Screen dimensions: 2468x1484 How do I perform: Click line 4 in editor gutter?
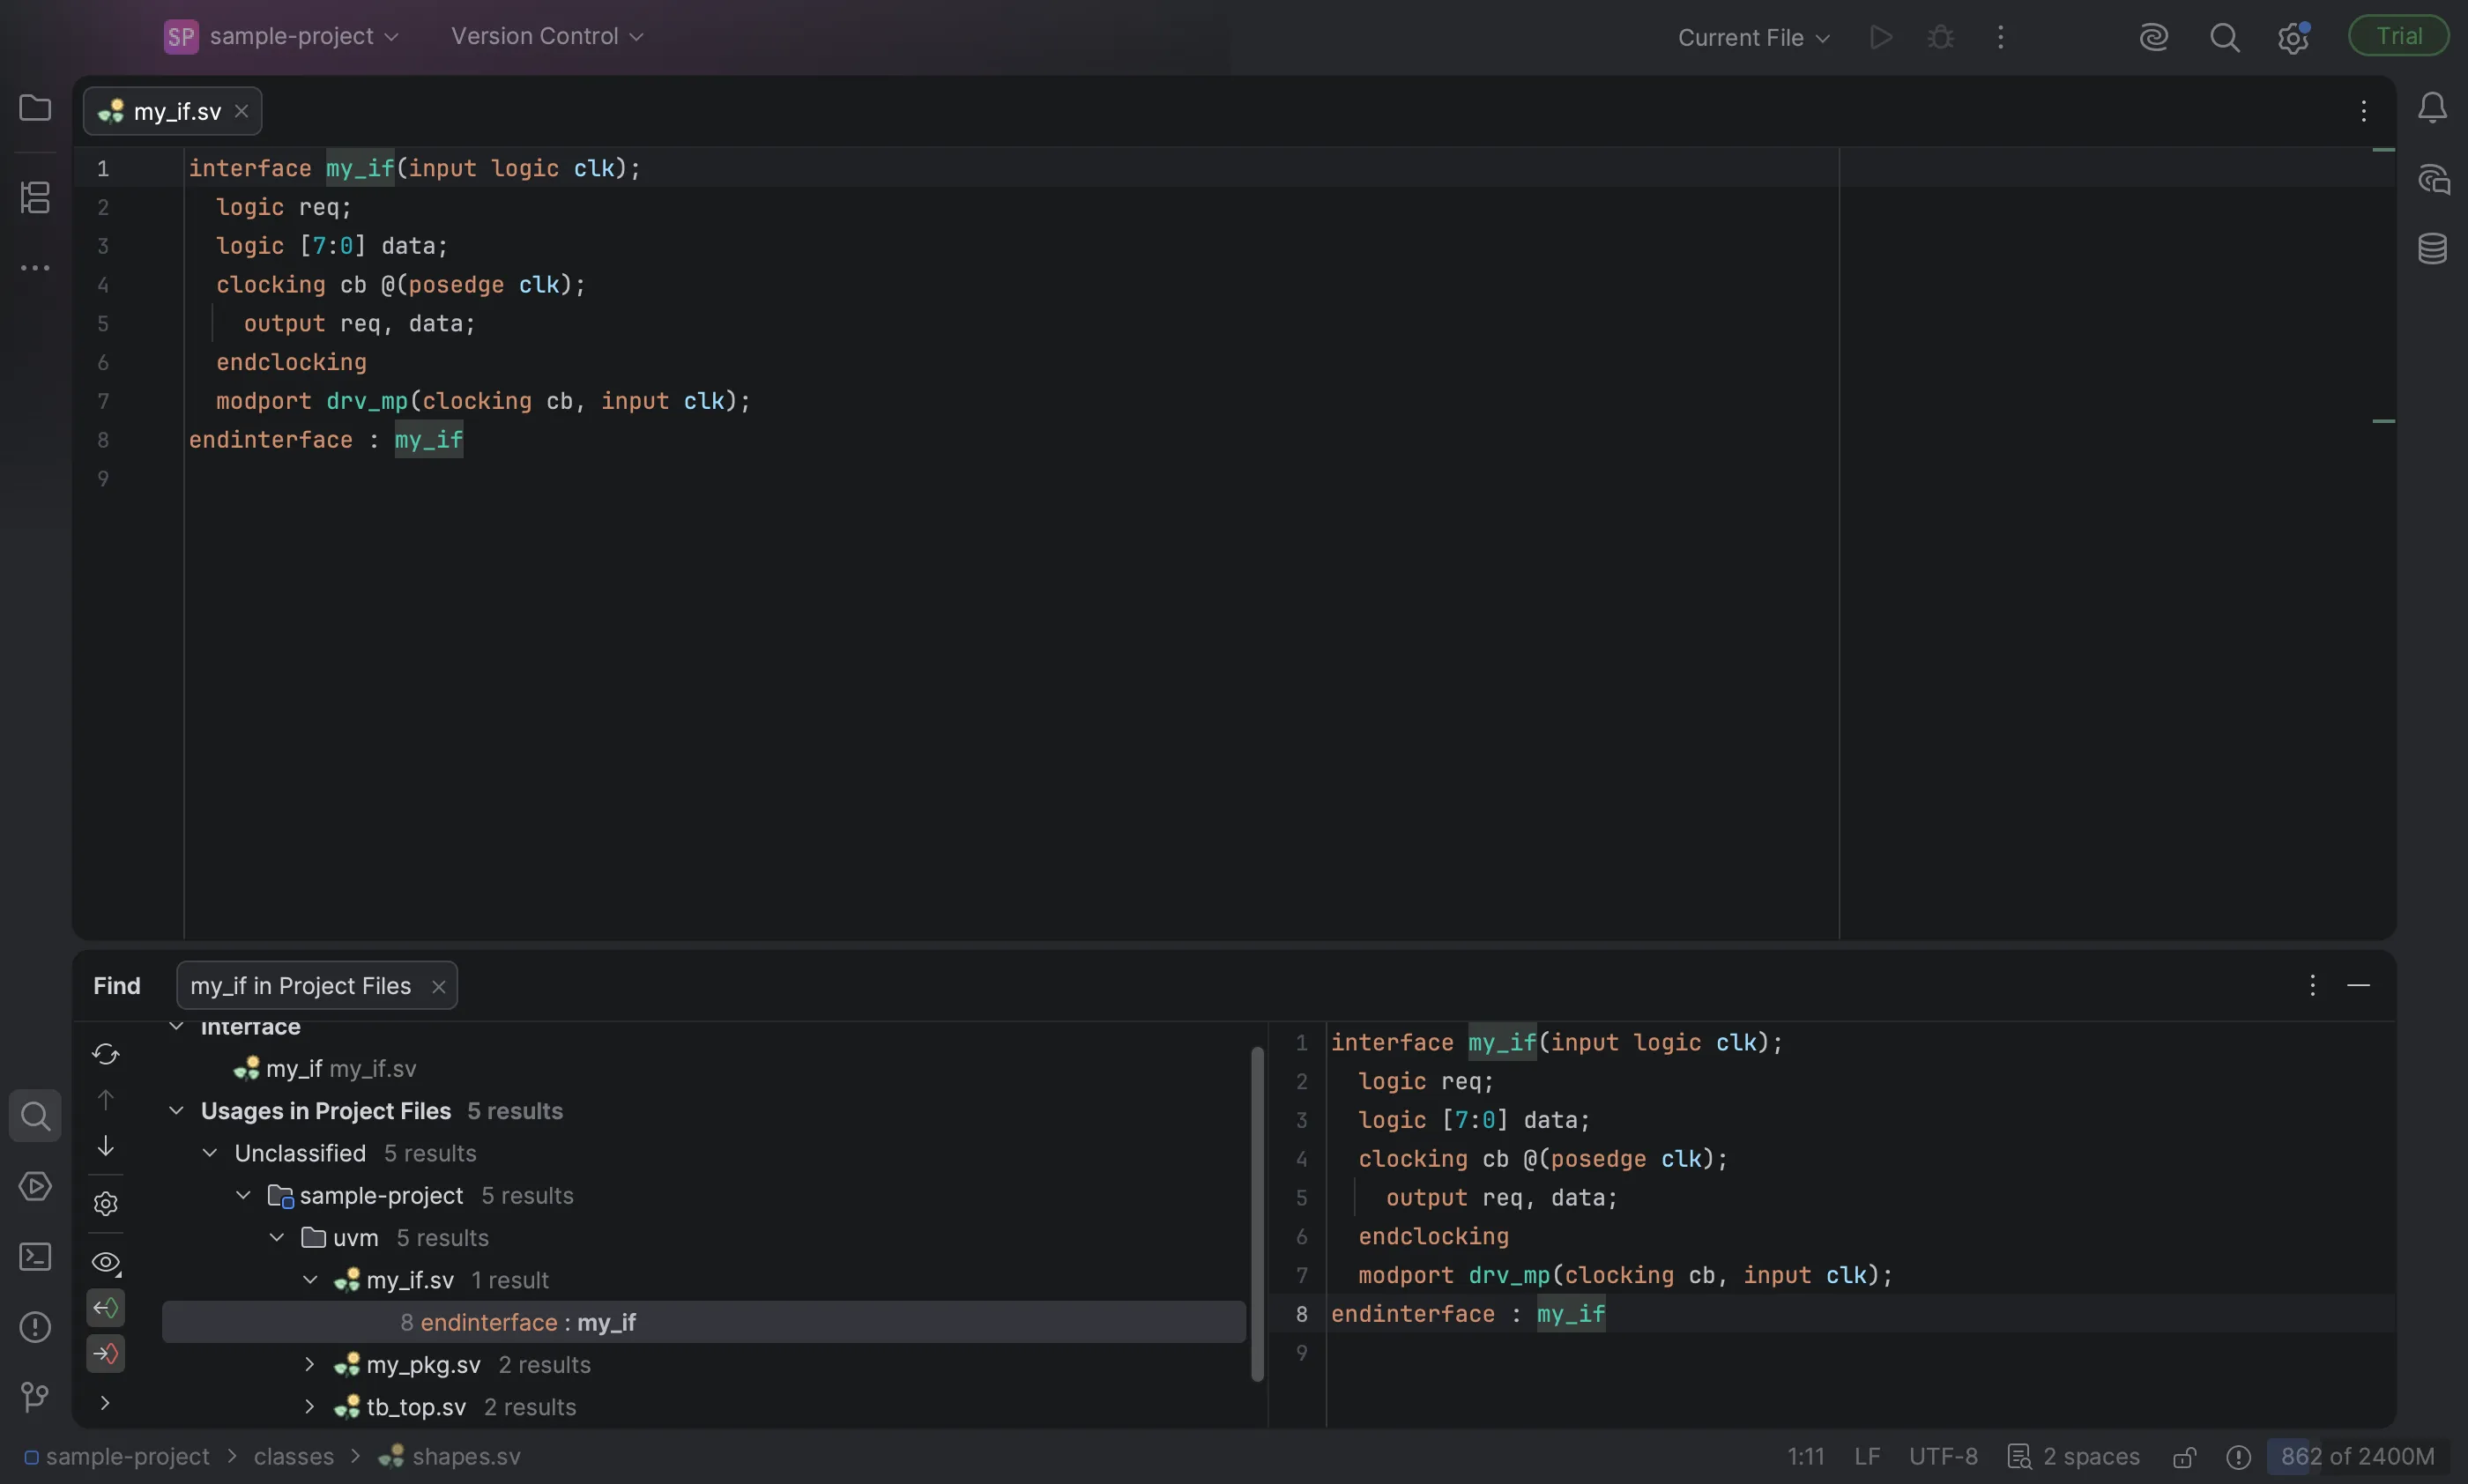point(103,285)
